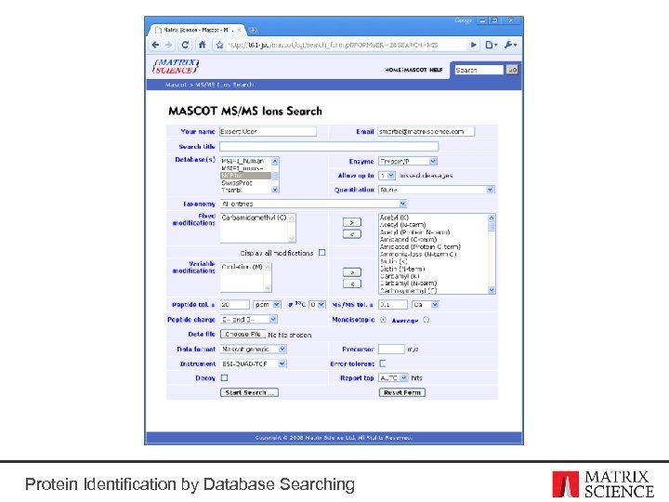
Task: Open the Peptide charge dropdown
Action: click(249, 319)
